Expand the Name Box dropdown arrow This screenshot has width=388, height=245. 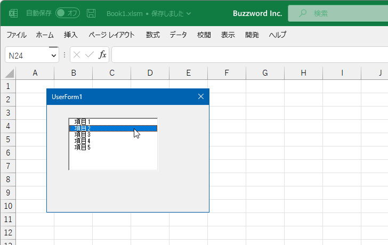(x=54, y=55)
